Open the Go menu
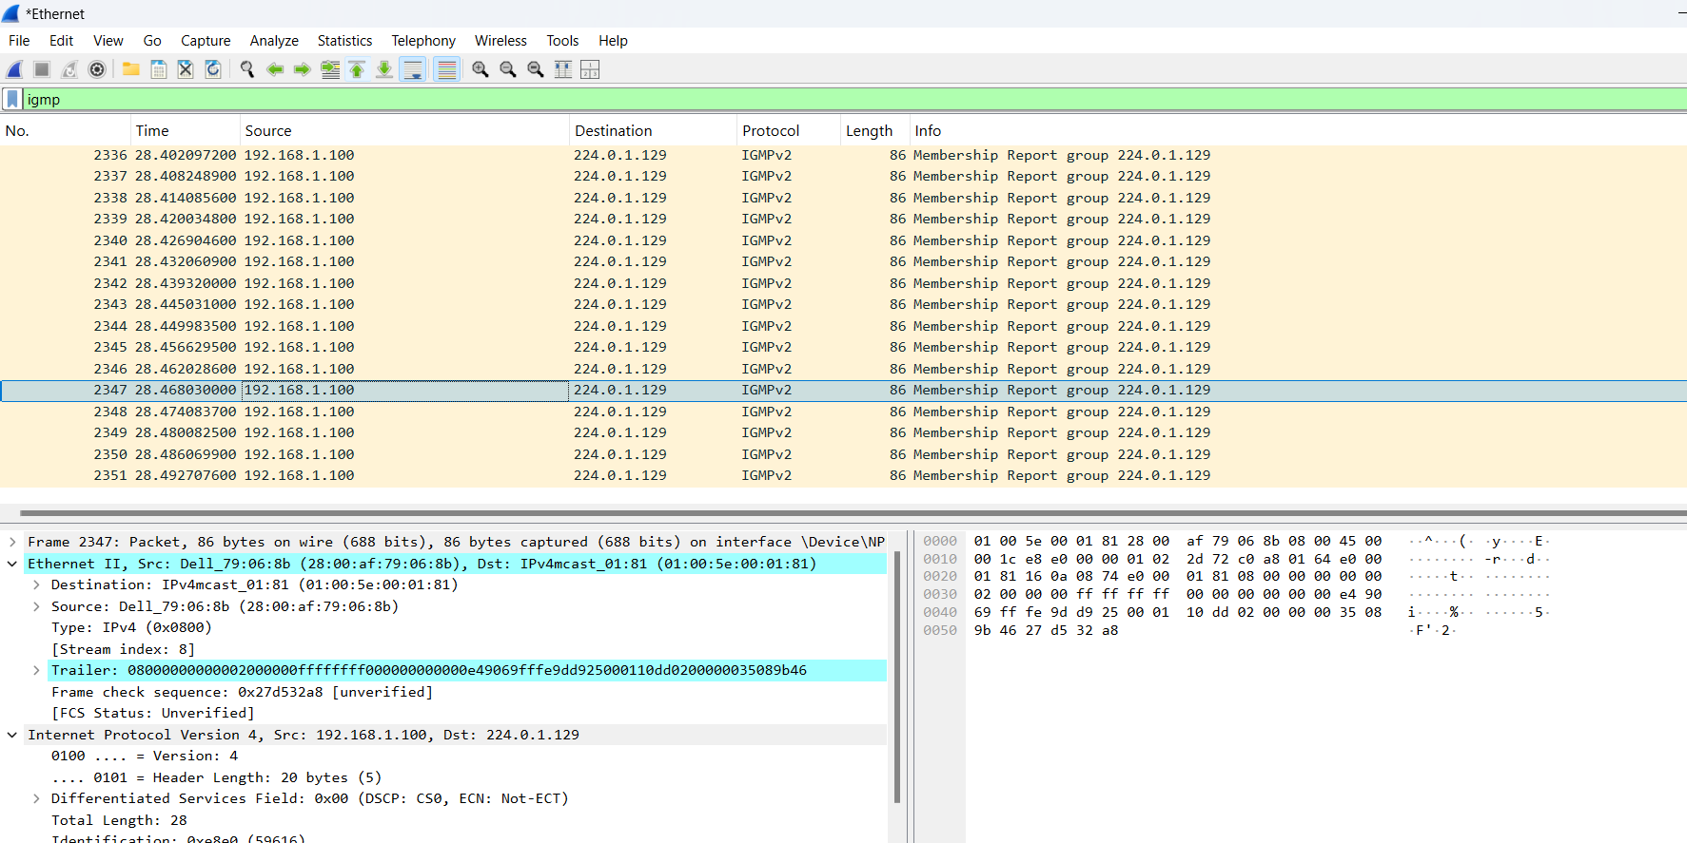 (152, 41)
